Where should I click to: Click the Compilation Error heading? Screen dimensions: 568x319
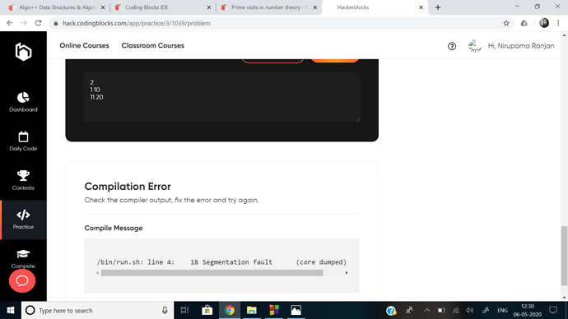coord(128,187)
